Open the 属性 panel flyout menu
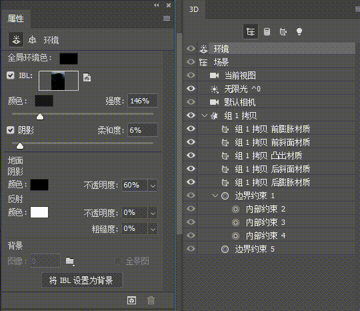 point(167,19)
